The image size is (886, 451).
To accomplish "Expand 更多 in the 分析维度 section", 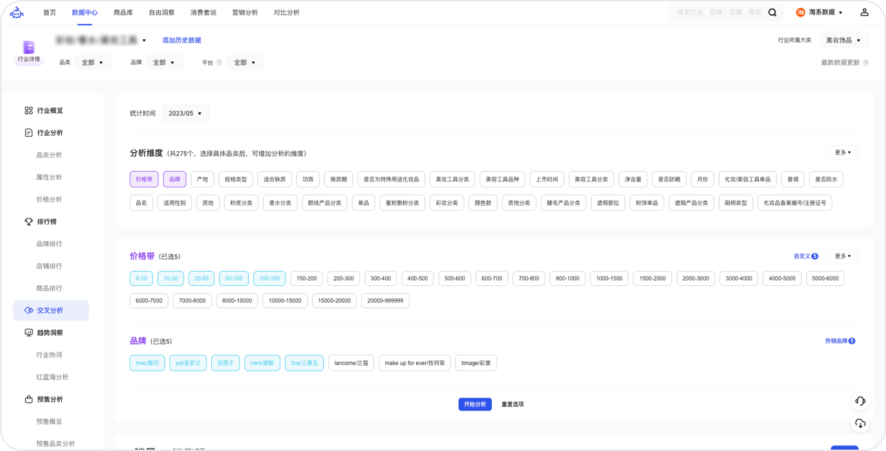I will click(x=843, y=153).
